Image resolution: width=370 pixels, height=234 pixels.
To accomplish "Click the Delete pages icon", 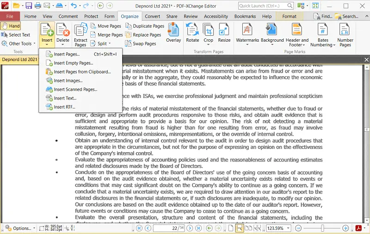I will (63, 30).
